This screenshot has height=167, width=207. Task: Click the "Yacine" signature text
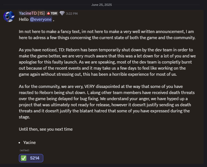click(x=29, y=143)
